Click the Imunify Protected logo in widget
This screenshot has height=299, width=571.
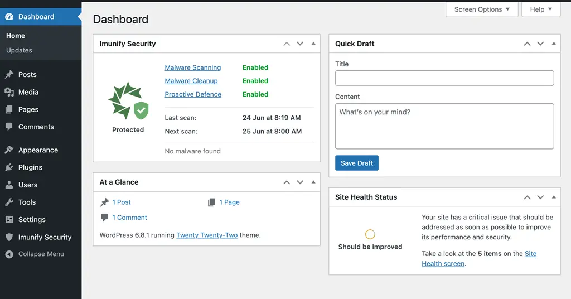click(x=128, y=101)
